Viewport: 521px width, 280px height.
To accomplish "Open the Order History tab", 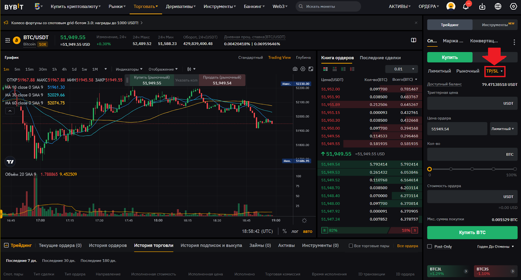I will tap(108, 246).
